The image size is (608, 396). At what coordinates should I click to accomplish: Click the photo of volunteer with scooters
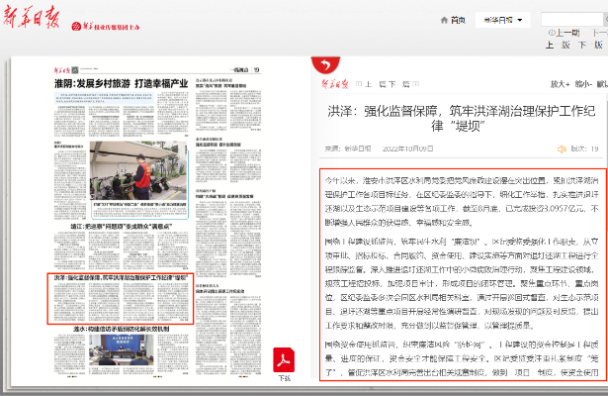tap(138, 170)
